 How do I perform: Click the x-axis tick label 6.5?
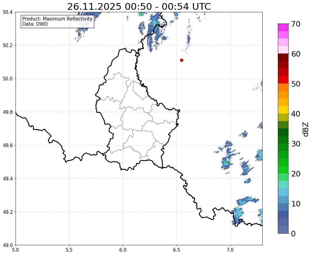coord(177,250)
